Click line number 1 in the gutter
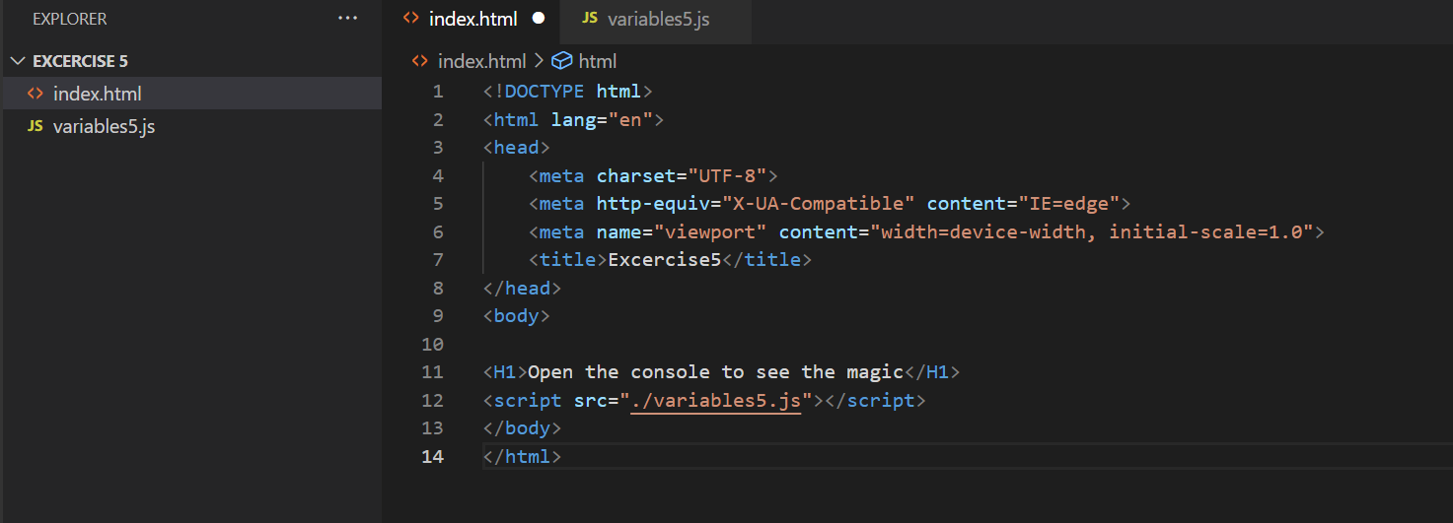The image size is (1453, 523). 438,92
